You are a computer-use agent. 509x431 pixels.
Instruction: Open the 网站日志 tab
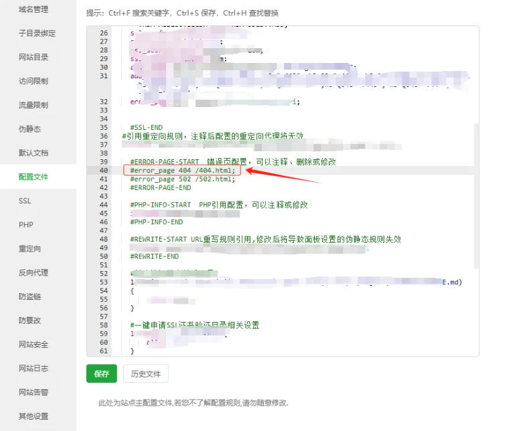[33, 368]
